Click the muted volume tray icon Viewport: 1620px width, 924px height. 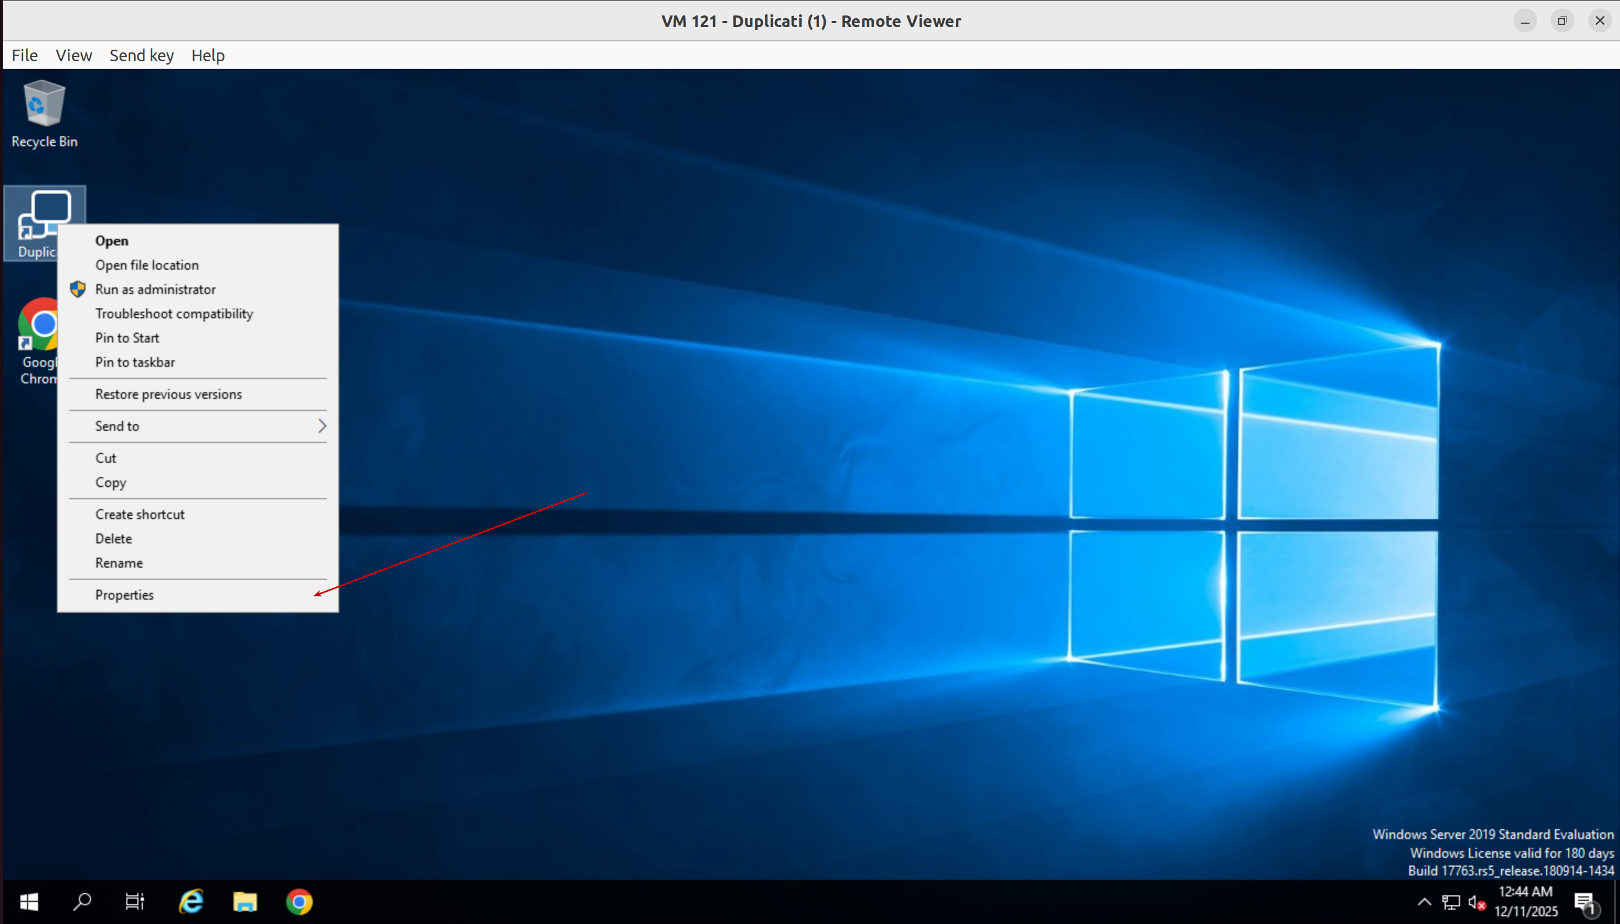tap(1476, 902)
